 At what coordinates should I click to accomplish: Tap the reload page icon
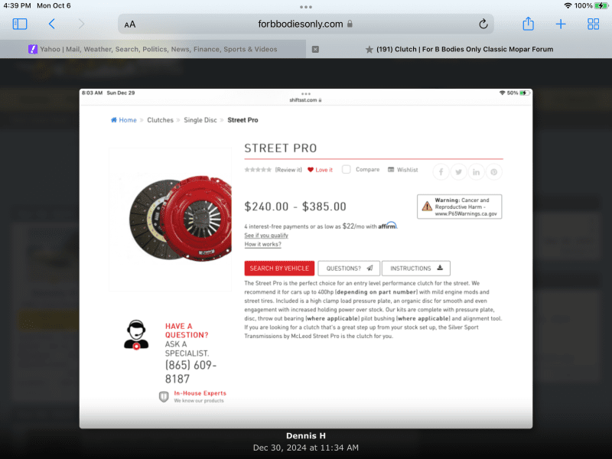[483, 24]
